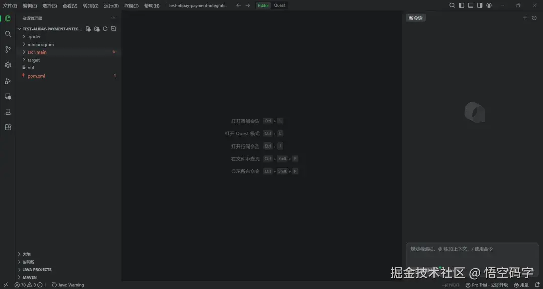Click the New Folder icon in the explorer header

(x=97, y=29)
